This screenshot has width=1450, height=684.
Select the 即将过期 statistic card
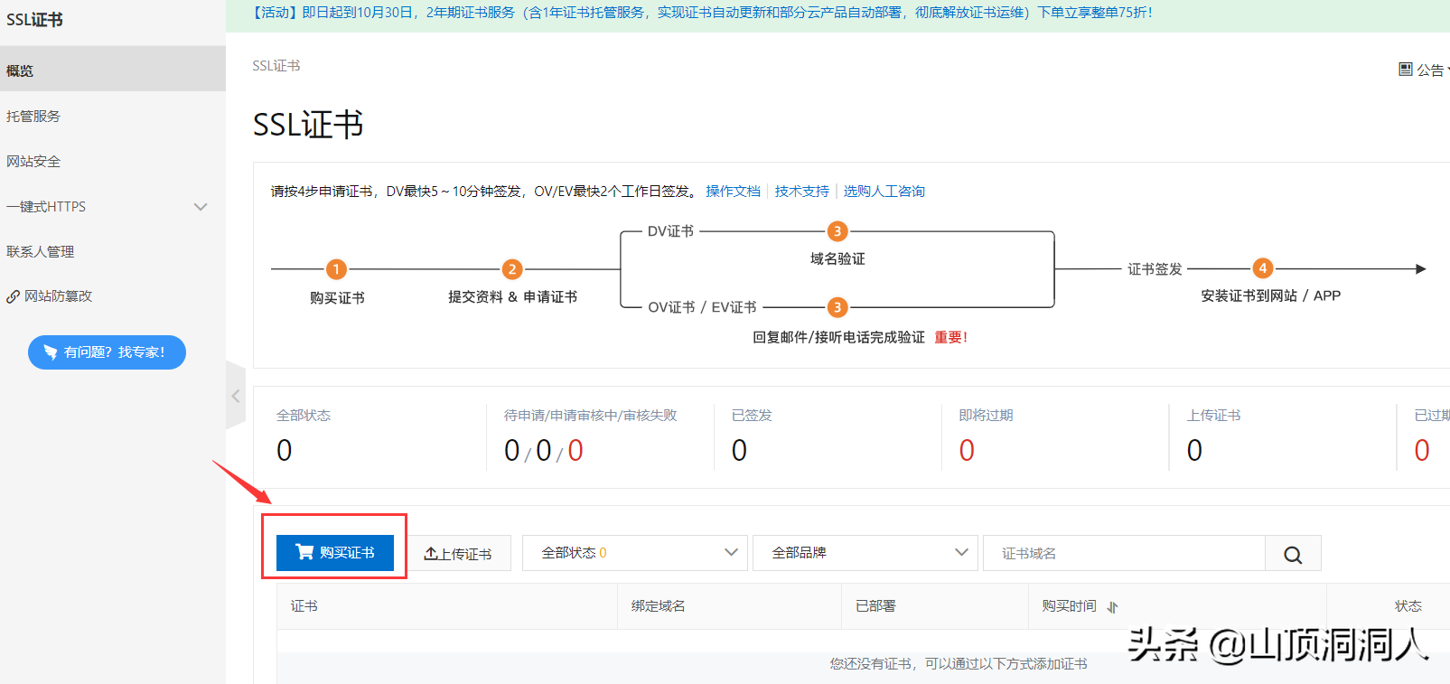click(x=1054, y=436)
